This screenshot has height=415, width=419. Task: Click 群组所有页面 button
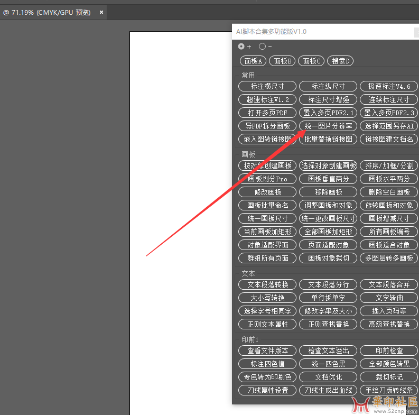[x=267, y=258]
